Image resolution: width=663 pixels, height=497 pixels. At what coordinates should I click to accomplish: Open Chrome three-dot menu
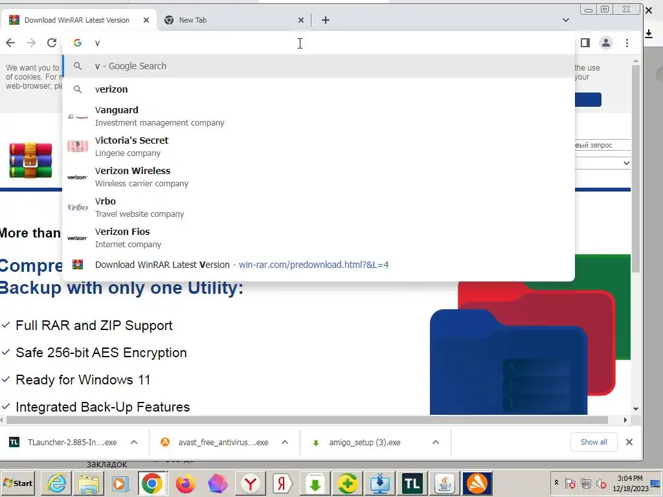click(627, 43)
